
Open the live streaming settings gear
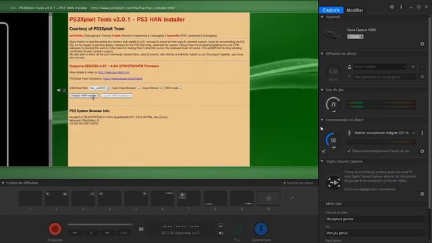point(422,77)
